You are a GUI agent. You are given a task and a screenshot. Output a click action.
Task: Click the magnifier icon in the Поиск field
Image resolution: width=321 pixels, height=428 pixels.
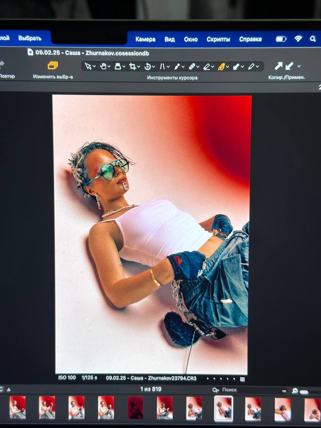[x=215, y=390]
